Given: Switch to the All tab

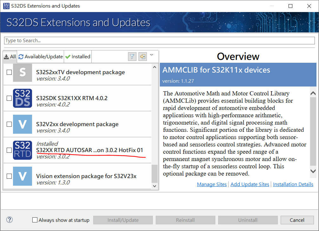Looking at the screenshot, I should pyautogui.click(x=10, y=56).
